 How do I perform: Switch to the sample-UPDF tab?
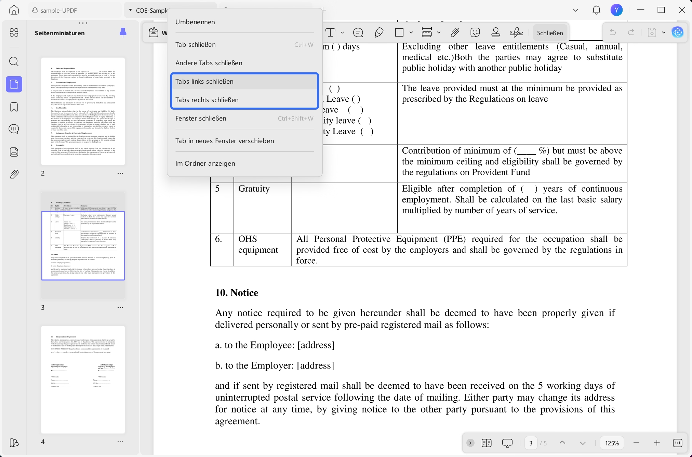tap(75, 10)
